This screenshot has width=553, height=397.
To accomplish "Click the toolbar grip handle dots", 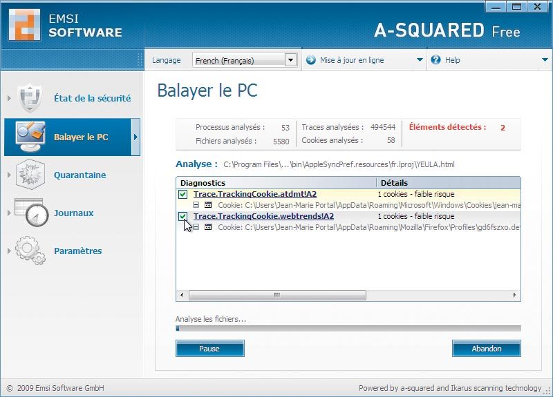I will (140, 60).
